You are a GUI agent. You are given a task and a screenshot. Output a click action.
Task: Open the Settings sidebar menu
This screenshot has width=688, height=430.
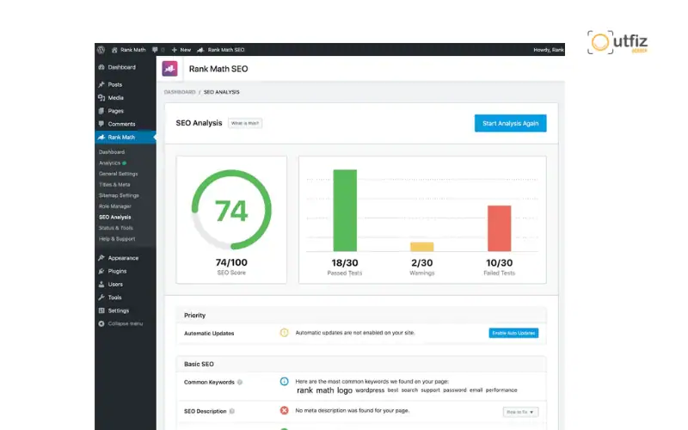click(x=114, y=310)
